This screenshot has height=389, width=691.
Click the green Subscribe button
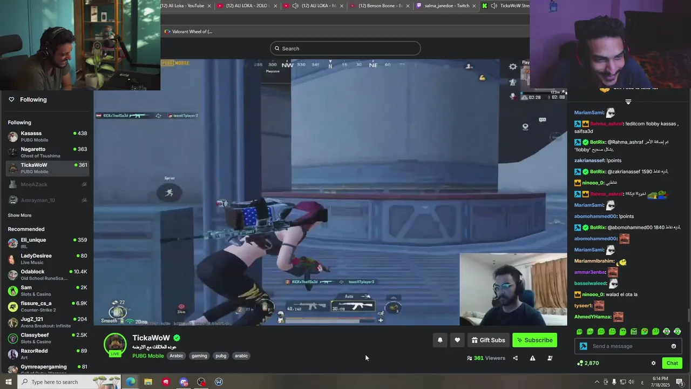click(x=534, y=340)
